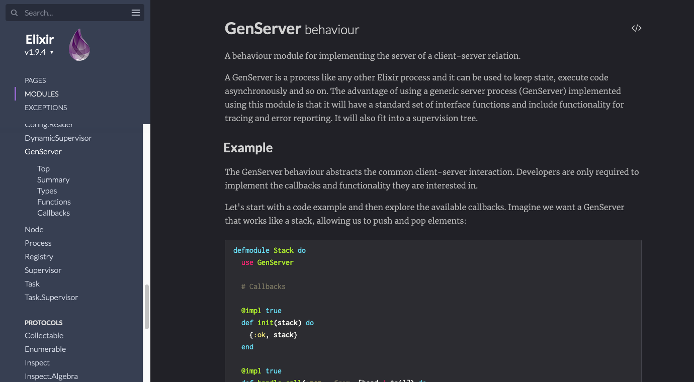The width and height of the screenshot is (694, 382).
Task: Click the Example section heading
Action: (248, 148)
